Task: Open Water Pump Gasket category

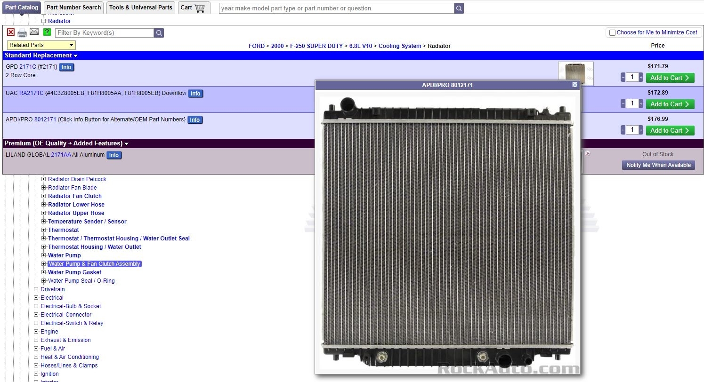Action: (75, 272)
